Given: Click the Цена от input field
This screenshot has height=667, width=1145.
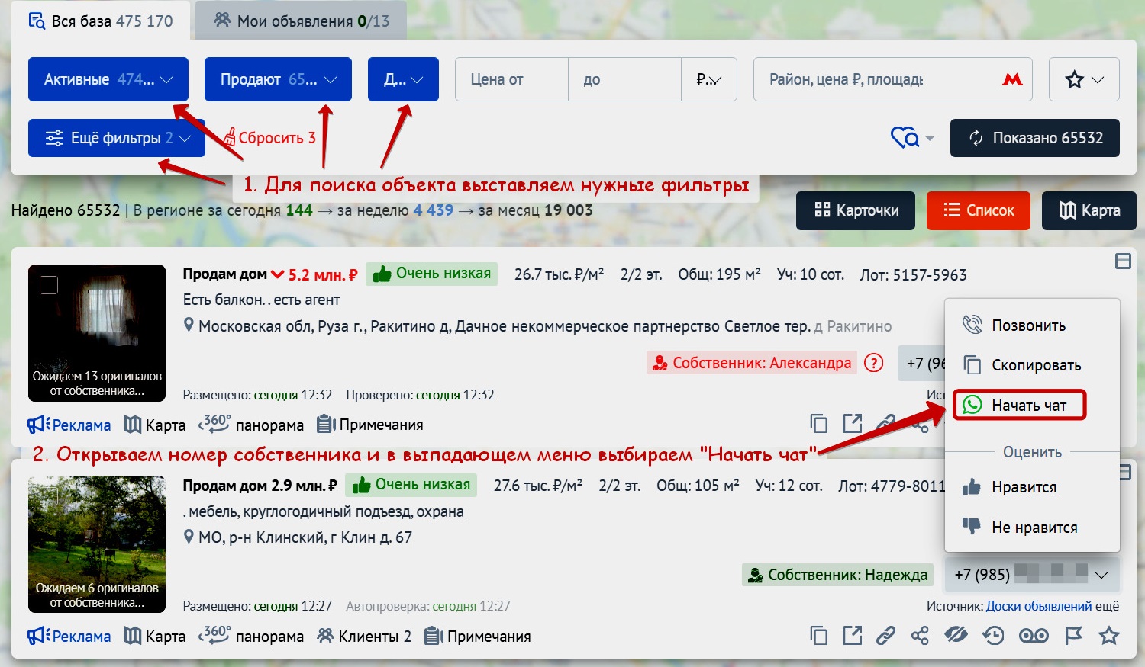Looking at the screenshot, I should coord(511,79).
